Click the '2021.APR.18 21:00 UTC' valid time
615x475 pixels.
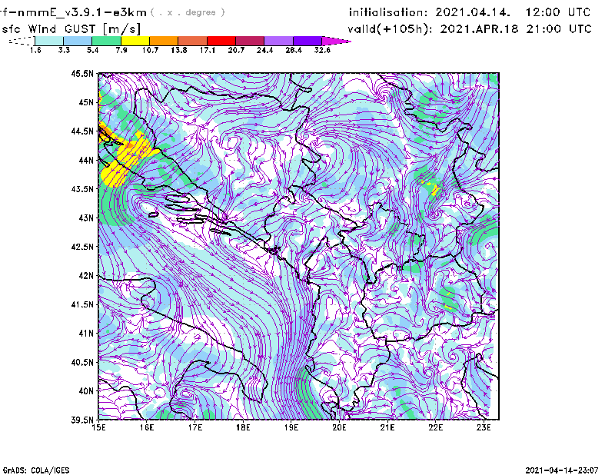point(516,29)
